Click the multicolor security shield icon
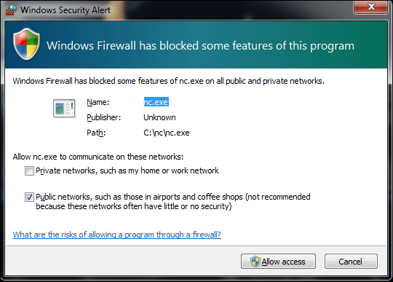This screenshot has height=282, width=393. tap(26, 44)
